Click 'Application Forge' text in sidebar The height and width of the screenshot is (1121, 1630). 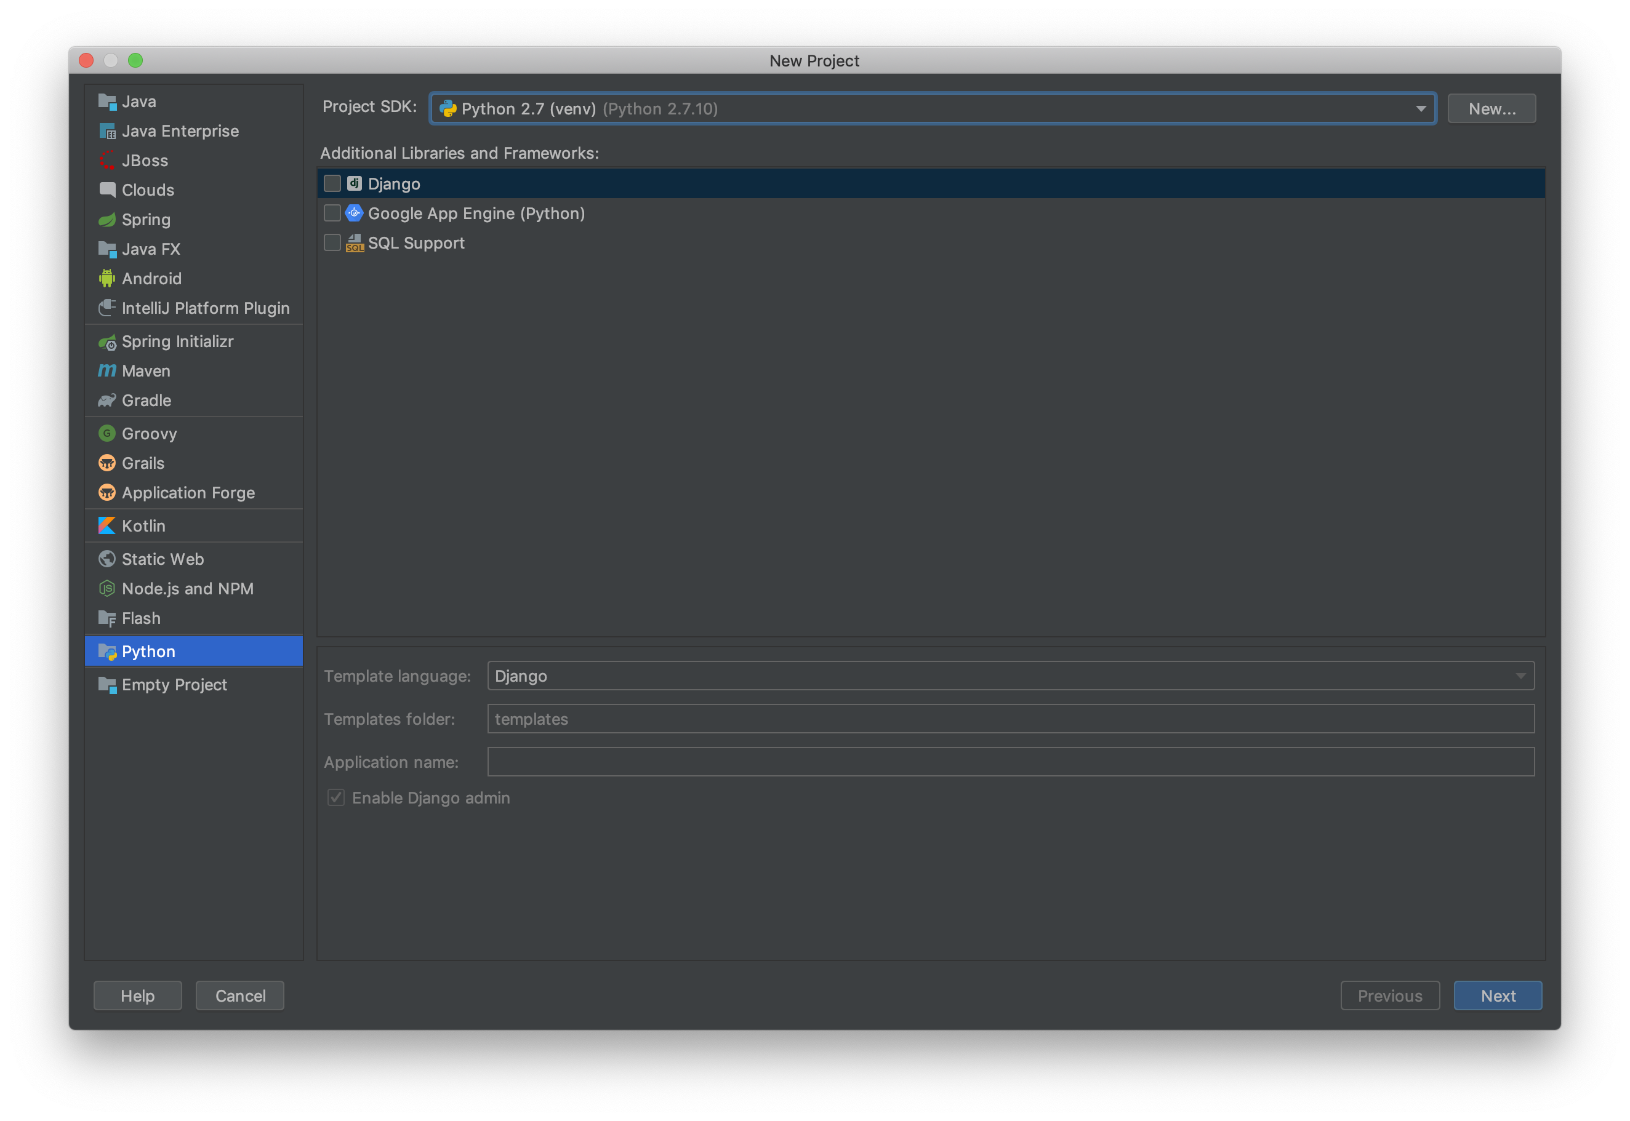(188, 492)
